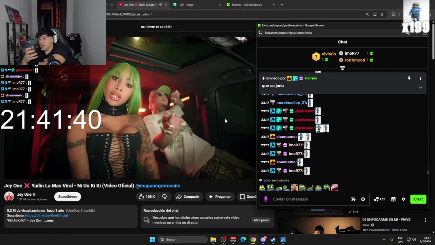Image resolution: width=435 pixels, height=245 pixels.
Task: Click vivirain in the gift leaderboard
Action: (329, 54)
